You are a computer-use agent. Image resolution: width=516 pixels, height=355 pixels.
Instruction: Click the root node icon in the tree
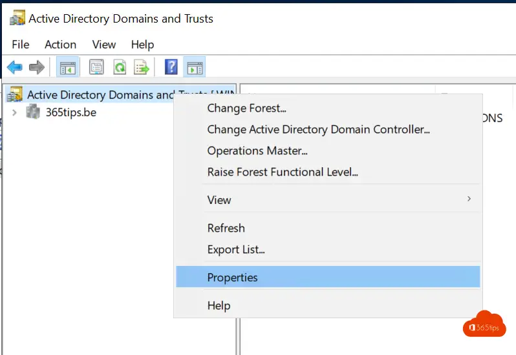click(15, 94)
